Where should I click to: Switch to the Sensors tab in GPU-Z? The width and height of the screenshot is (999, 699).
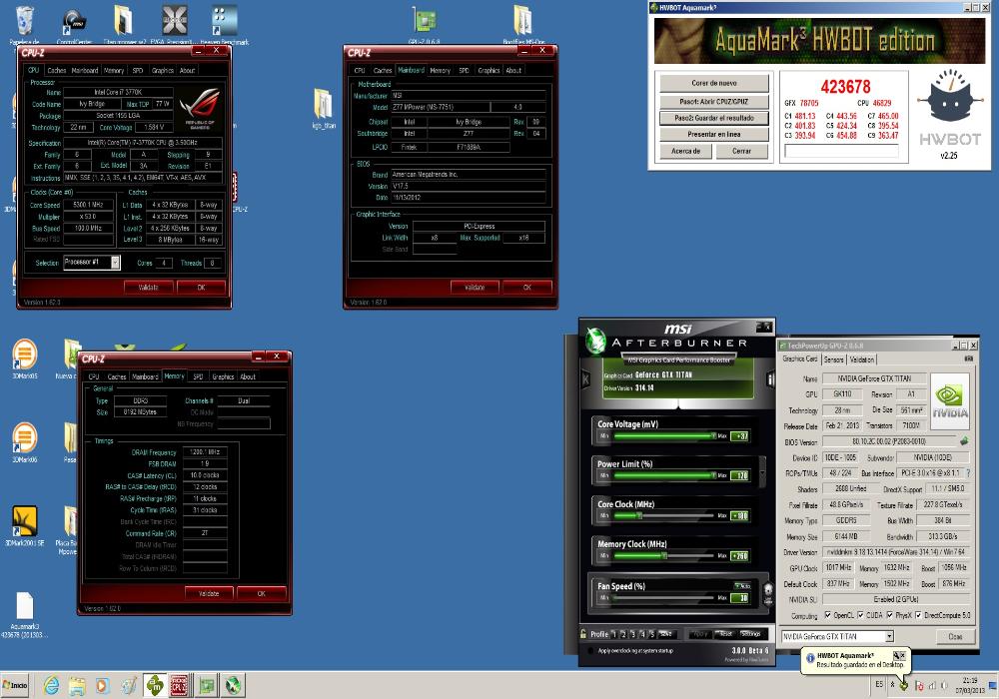pyautogui.click(x=834, y=359)
